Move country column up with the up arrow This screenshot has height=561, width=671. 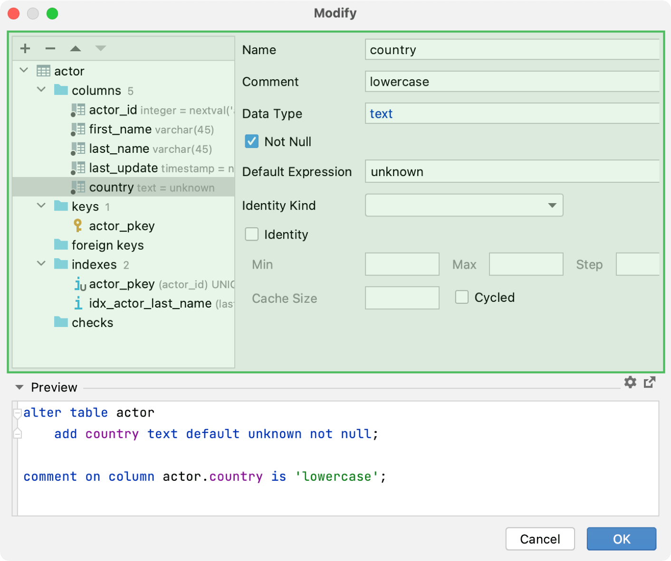75,48
